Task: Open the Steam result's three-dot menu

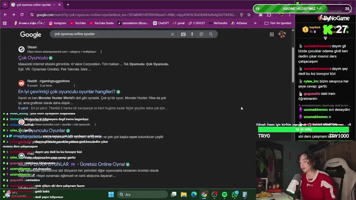Action: coord(101,52)
